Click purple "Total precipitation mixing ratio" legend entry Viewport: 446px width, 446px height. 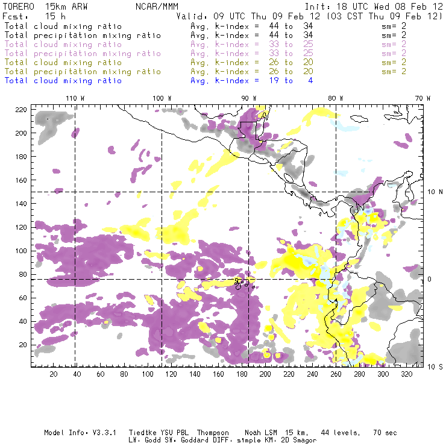coord(83,54)
